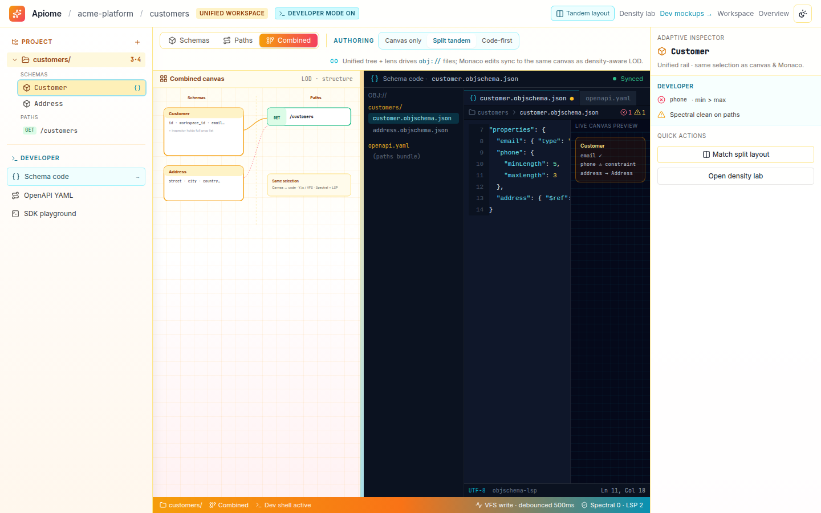Collapse the customers/ folder chevron
821x513 pixels.
(x=15, y=60)
